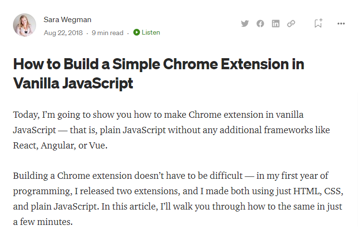Open the three-dot more options menu
The height and width of the screenshot is (236, 358).
point(341,24)
